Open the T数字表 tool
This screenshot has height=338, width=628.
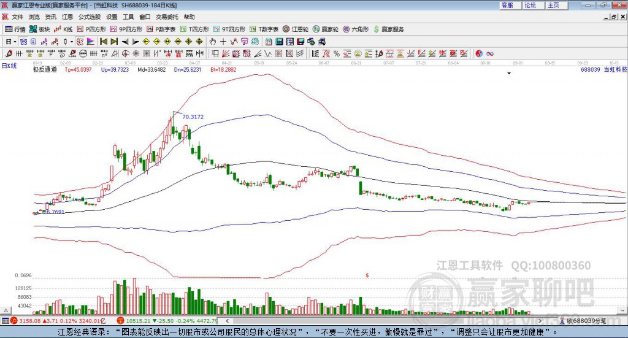click(x=264, y=29)
